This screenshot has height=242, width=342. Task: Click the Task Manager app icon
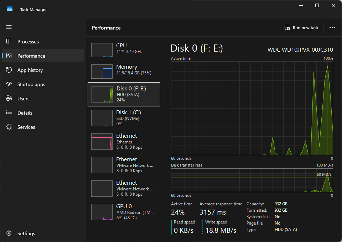10,9
